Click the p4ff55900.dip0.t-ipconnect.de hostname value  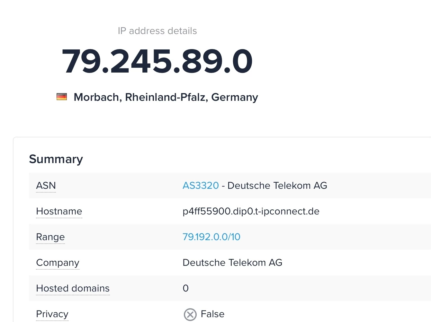[x=251, y=211]
